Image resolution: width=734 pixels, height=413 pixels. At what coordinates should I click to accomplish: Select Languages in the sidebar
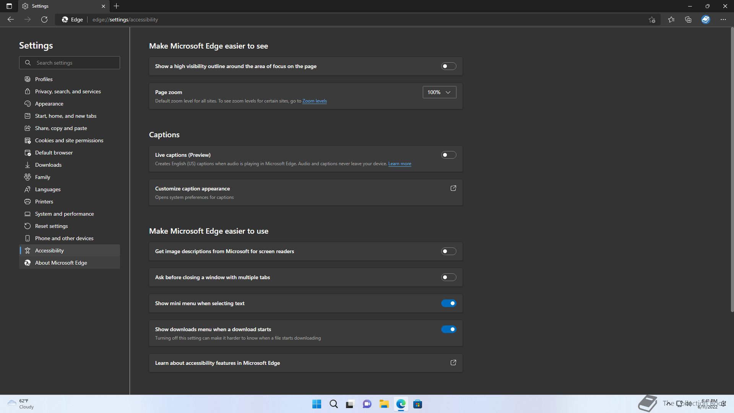[70, 189]
